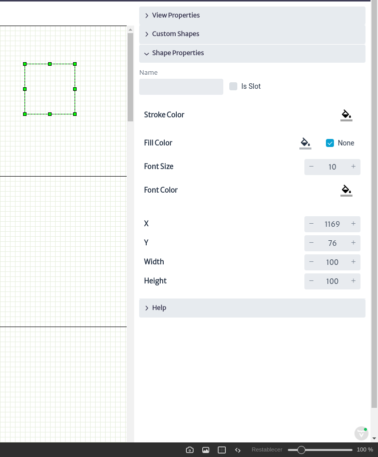The image size is (378, 457).
Task: Uncheck the None fill checkbox
Action: tap(330, 143)
